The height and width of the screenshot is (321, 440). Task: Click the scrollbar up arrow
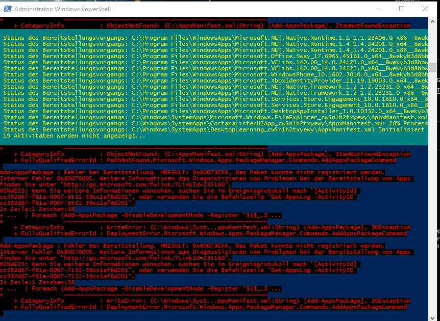point(432,21)
